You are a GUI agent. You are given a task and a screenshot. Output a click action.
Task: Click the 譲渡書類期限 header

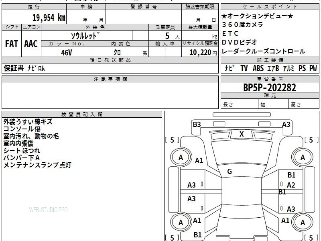pyautogui.click(x=200, y=7)
